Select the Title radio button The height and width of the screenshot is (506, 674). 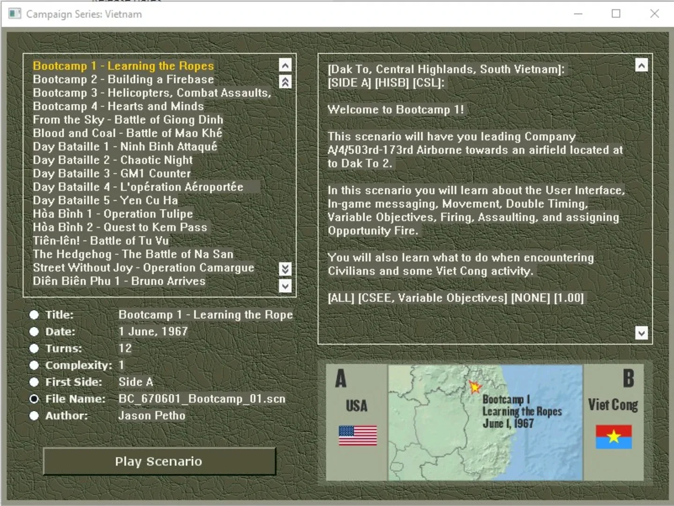click(x=34, y=314)
